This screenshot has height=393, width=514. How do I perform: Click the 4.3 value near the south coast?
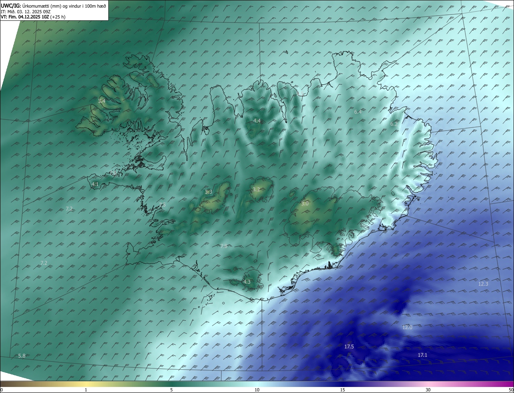point(247,282)
